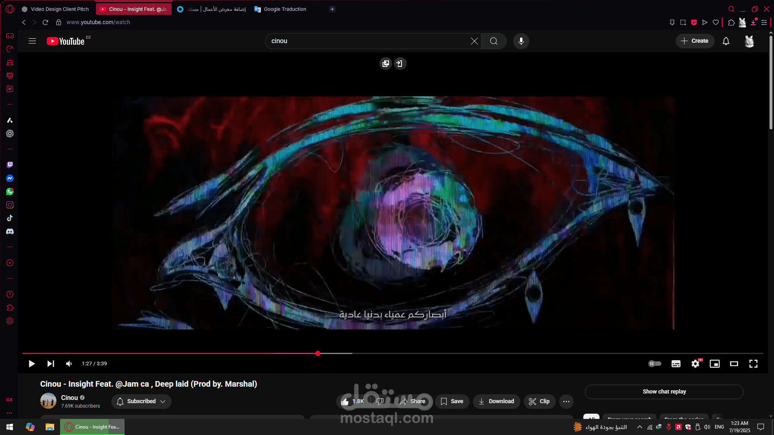
Task: Skip to the next video
Action: coord(50,364)
